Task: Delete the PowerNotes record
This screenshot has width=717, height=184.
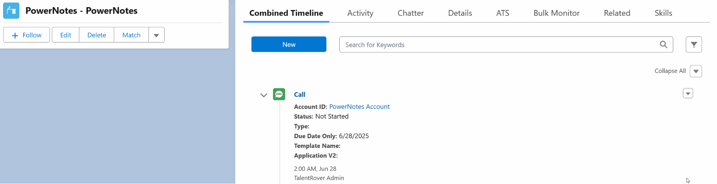Action: click(x=96, y=35)
